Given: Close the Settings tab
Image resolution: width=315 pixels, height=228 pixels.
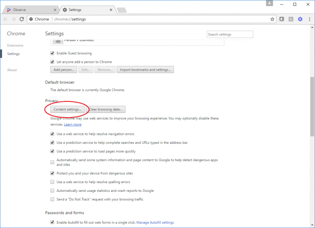Looking at the screenshot, I should point(111,9).
